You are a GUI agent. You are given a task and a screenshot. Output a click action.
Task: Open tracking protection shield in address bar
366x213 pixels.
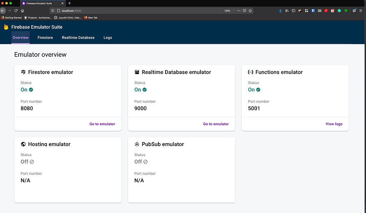pyautogui.click(x=53, y=11)
